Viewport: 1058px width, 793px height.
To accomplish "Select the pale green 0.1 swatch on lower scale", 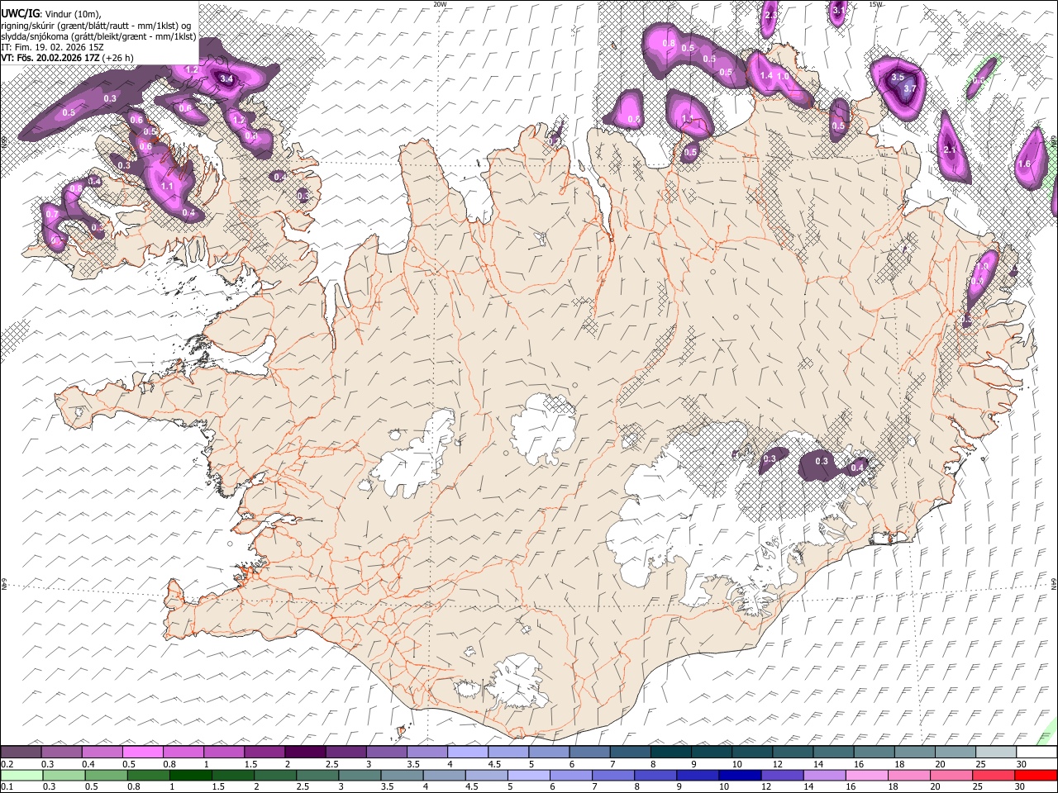I will [21, 776].
